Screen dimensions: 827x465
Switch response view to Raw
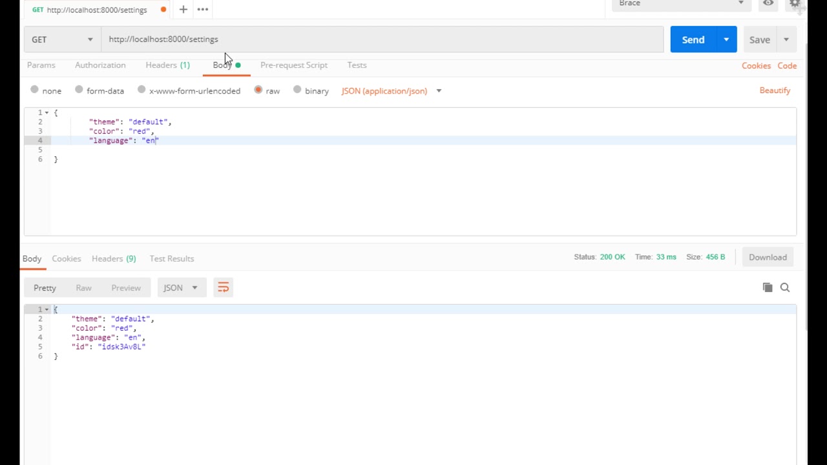tap(83, 287)
